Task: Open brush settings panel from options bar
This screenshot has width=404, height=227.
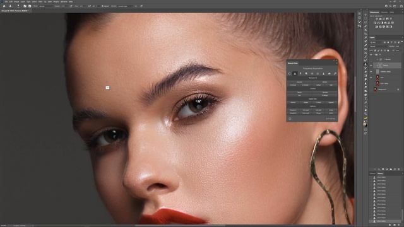Action: click(25, 6)
